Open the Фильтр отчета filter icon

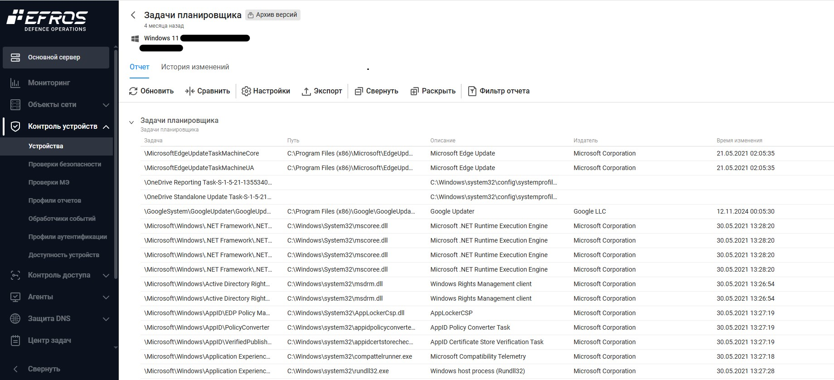472,91
